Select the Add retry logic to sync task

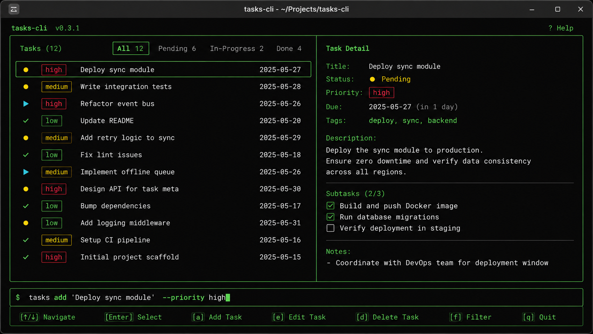(x=163, y=138)
